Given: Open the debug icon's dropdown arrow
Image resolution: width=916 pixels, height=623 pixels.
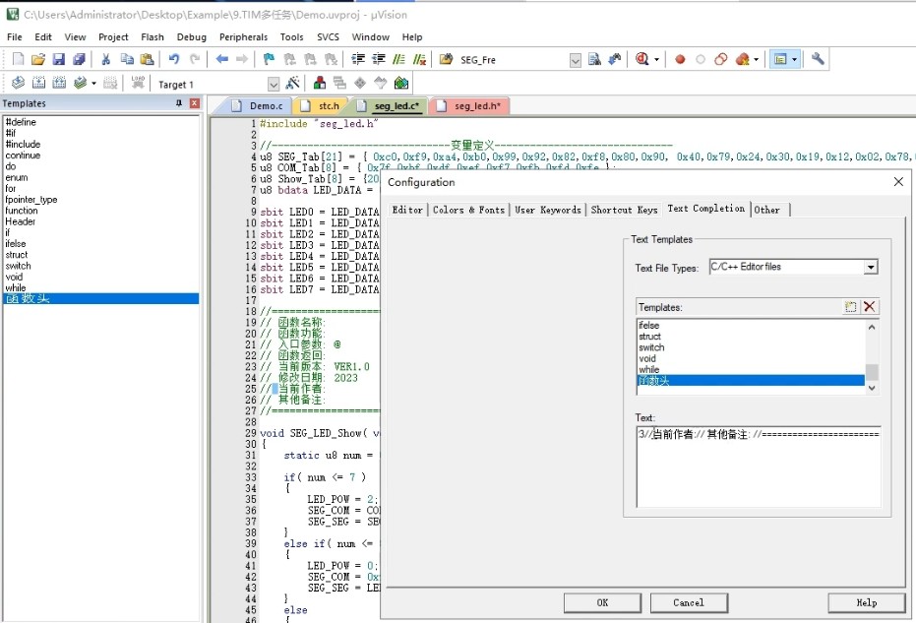Looking at the screenshot, I should pyautogui.click(x=656, y=59).
